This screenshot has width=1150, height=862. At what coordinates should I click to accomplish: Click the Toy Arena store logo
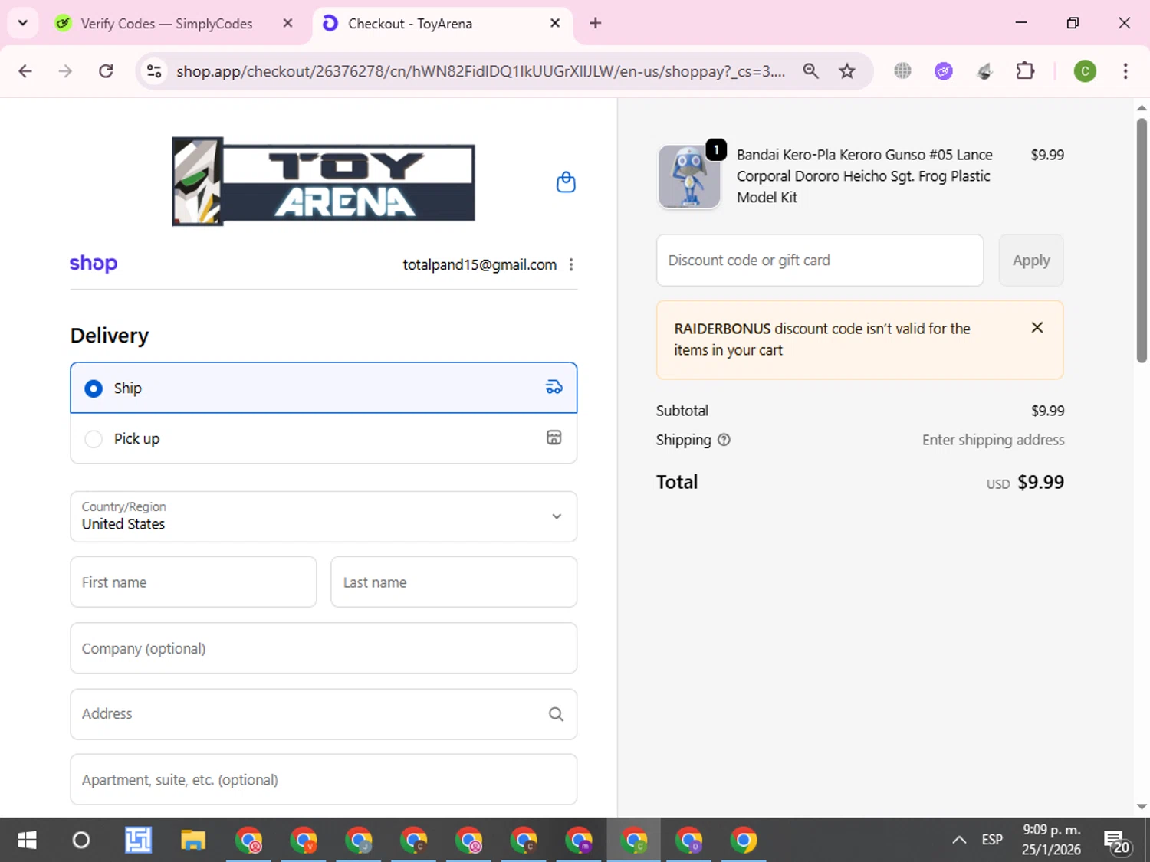324,182
